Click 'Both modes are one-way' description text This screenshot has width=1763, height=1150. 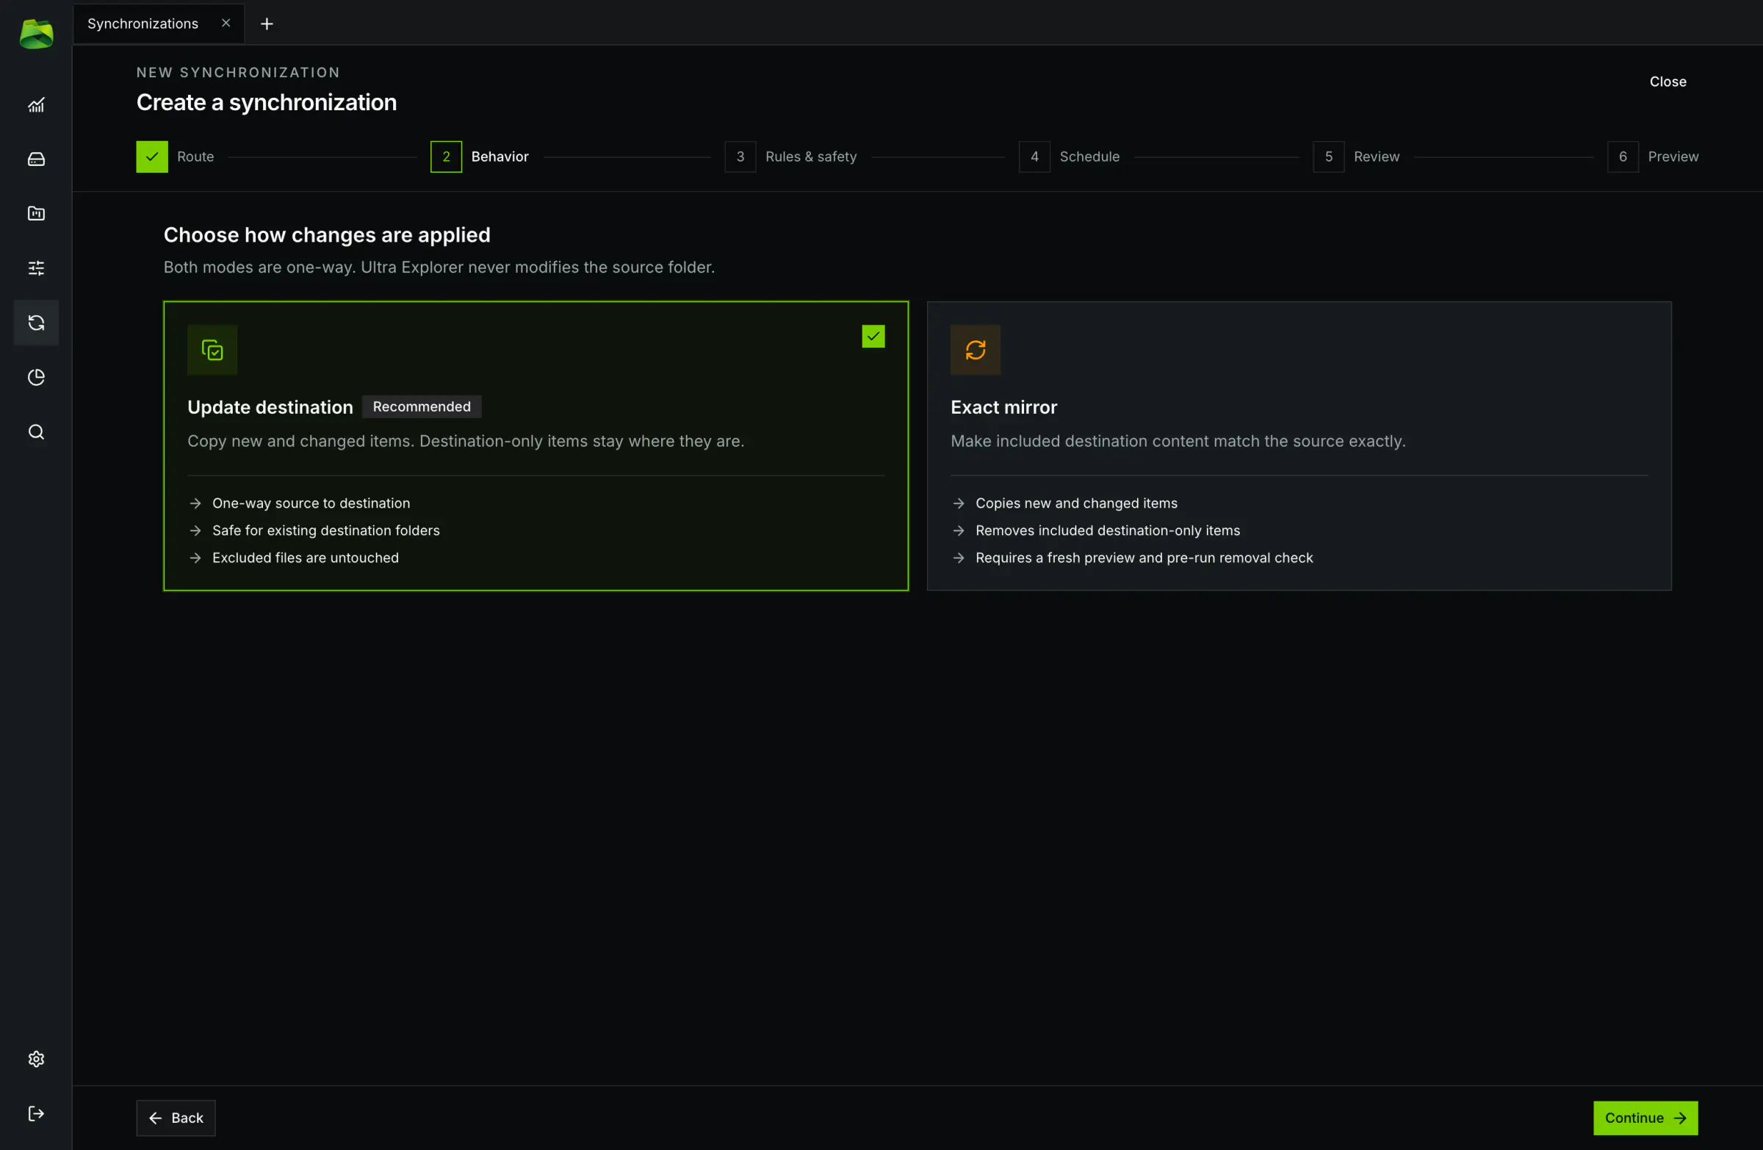439,267
